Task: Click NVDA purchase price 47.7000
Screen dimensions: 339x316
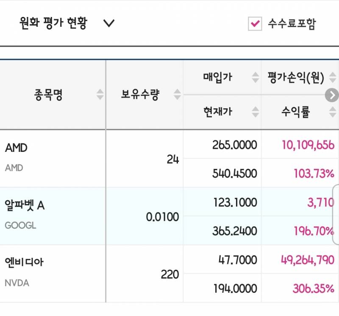Action: coord(238,260)
